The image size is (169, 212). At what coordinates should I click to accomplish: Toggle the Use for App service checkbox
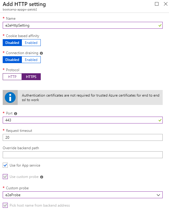click(5, 165)
